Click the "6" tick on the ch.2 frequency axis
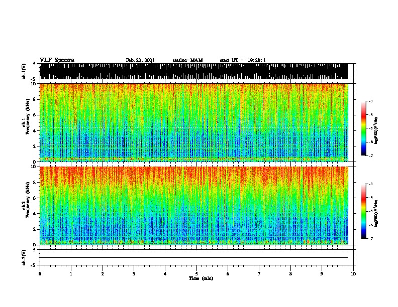The width and height of the screenshot is (398, 307). [x=35, y=198]
